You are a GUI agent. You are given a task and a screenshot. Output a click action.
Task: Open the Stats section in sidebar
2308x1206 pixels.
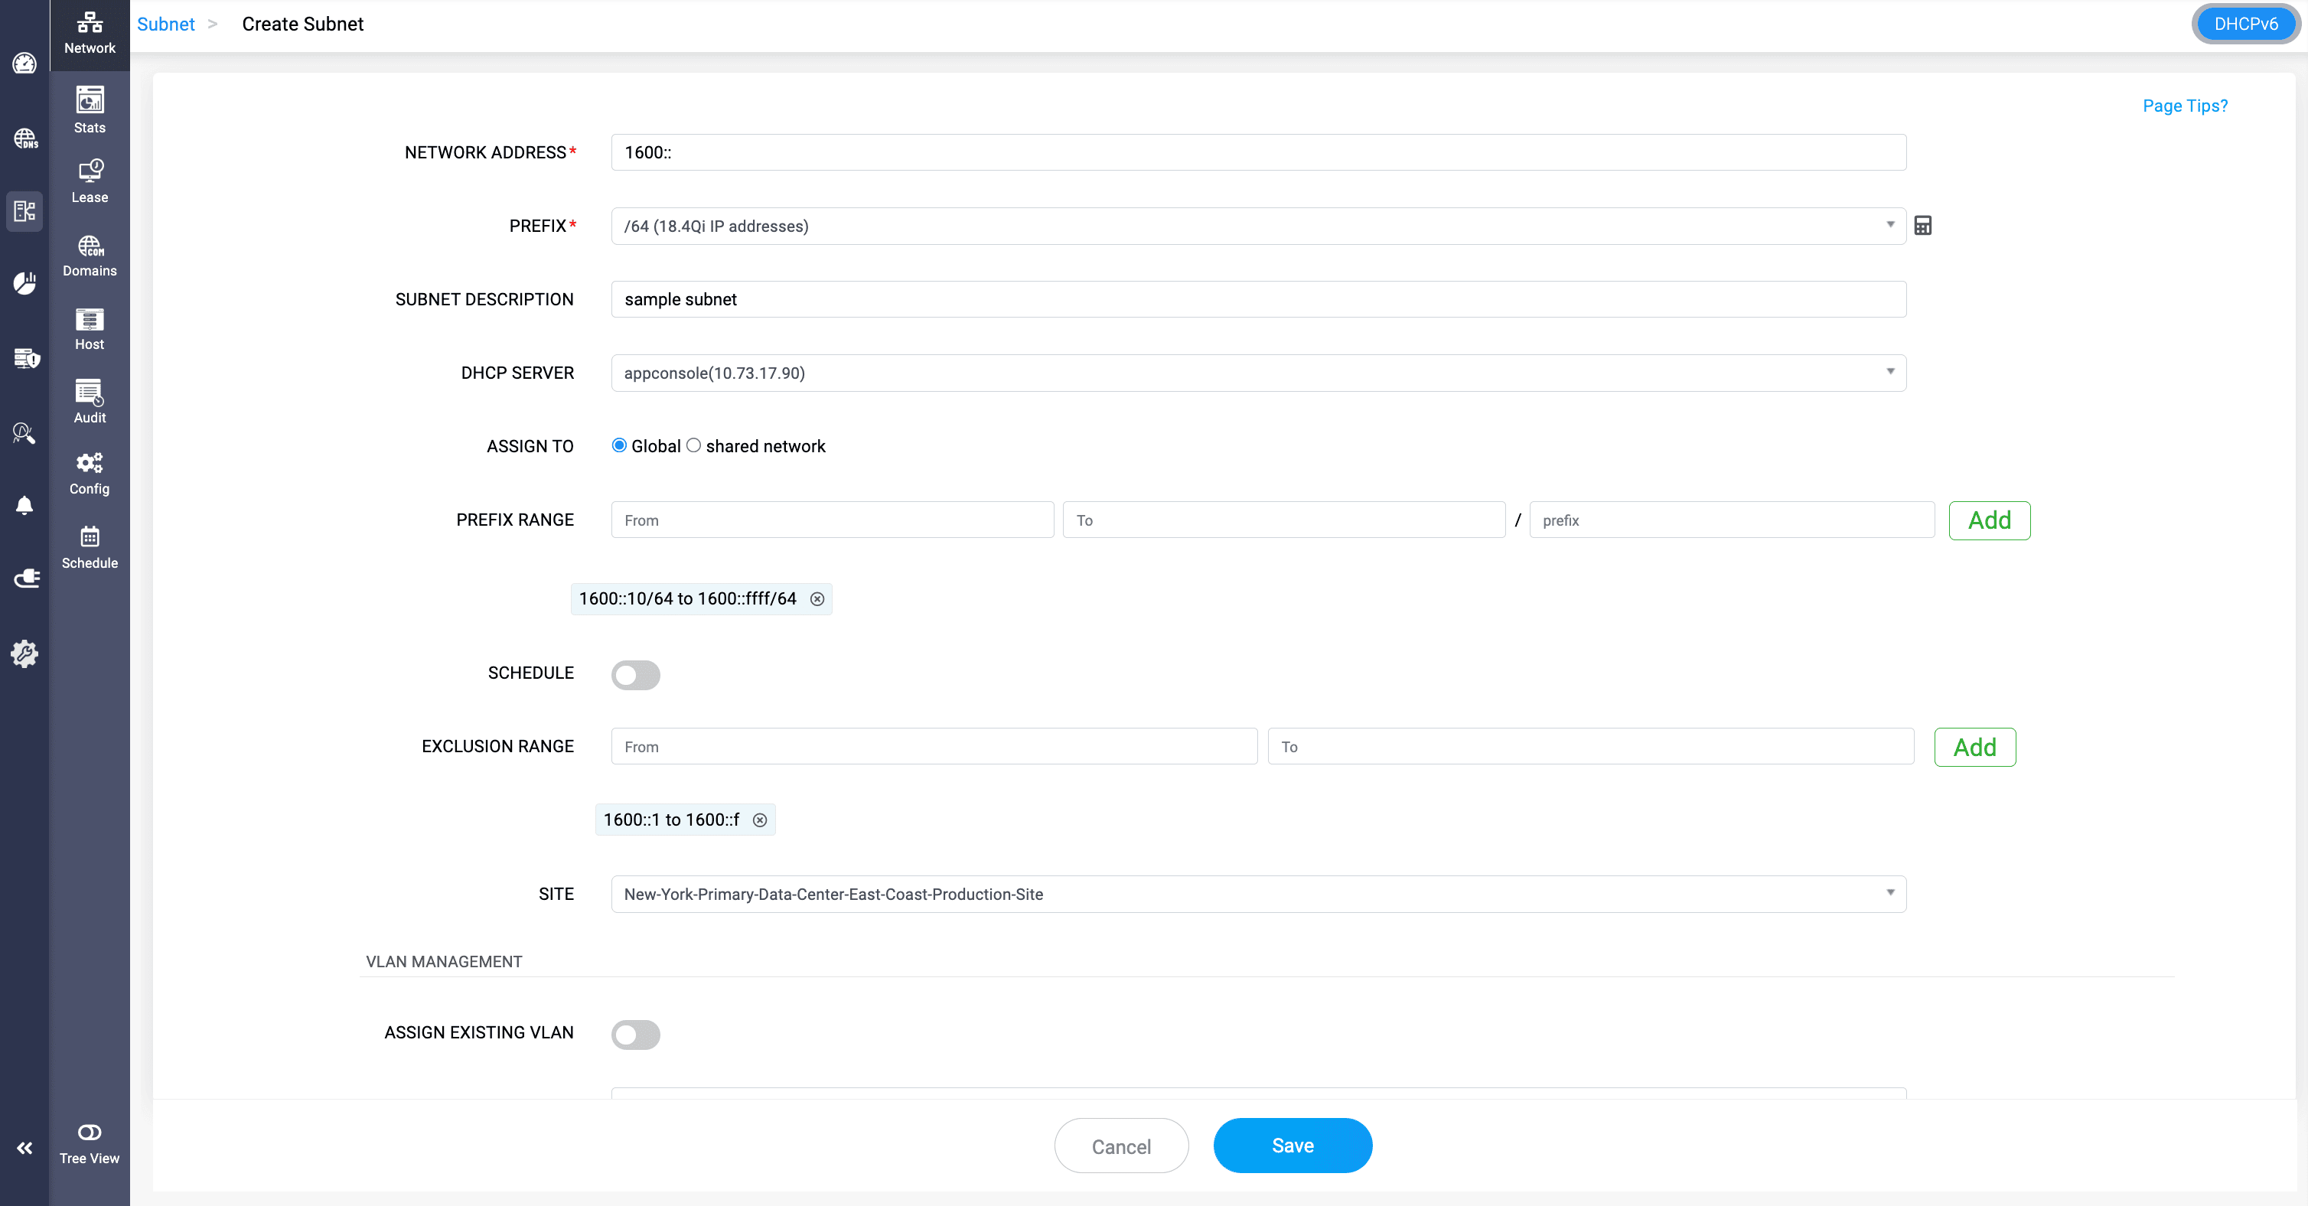pos(90,110)
